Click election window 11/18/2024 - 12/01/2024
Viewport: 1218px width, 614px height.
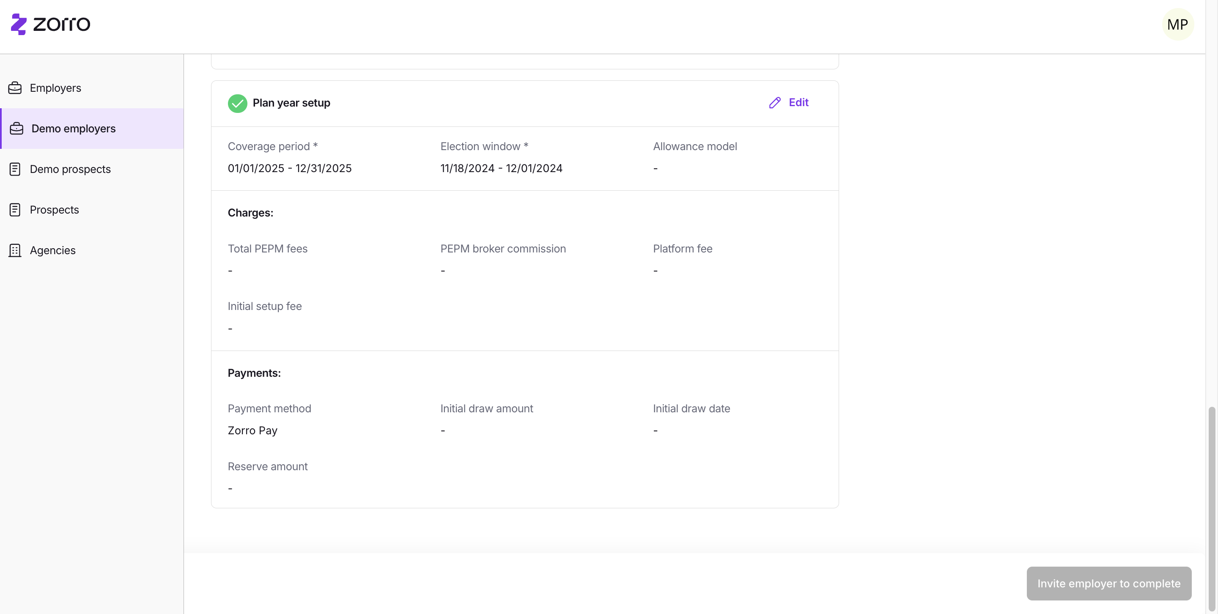501,168
